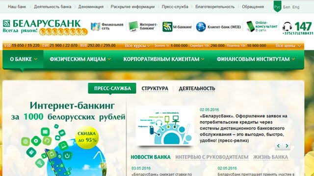This screenshot has height=176, width=314.
Task: Select the ДЕЯТЕЛЬНОСТЬ tab
Action: [197, 88]
